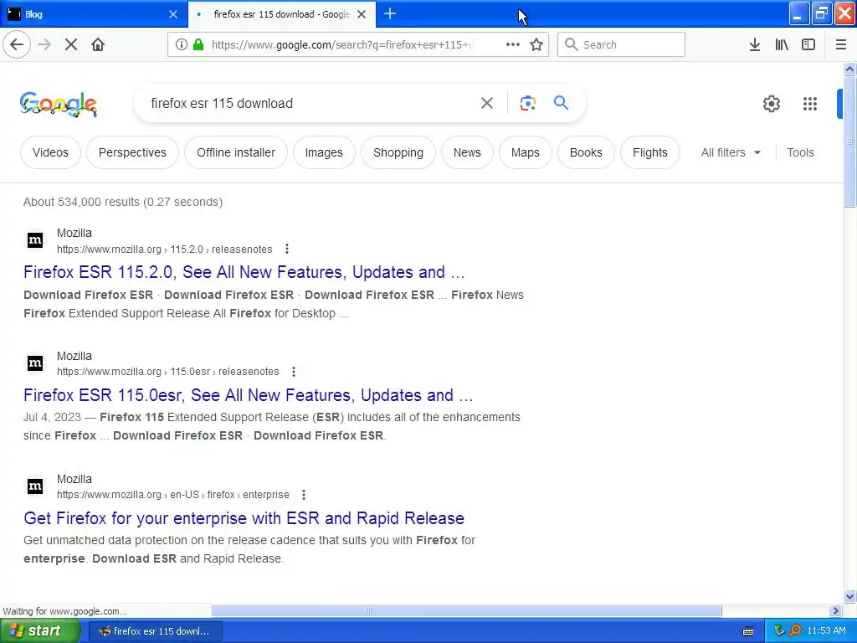Viewport: 857px width, 643px height.
Task: Open Google quick settings gear
Action: (x=771, y=103)
